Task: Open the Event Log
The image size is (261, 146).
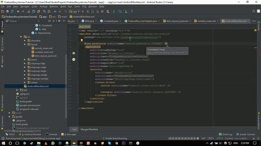Action: [x=226, y=134]
